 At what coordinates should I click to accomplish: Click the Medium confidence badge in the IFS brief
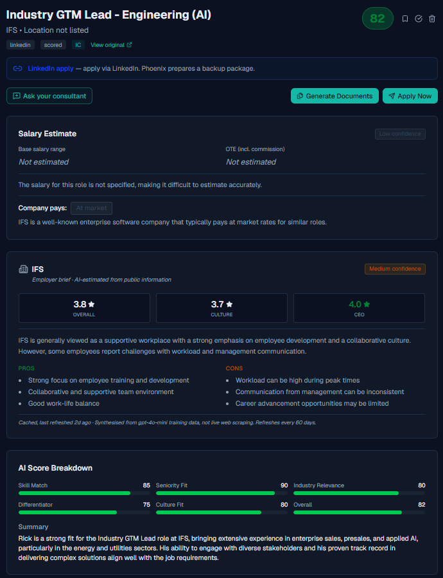(x=395, y=269)
